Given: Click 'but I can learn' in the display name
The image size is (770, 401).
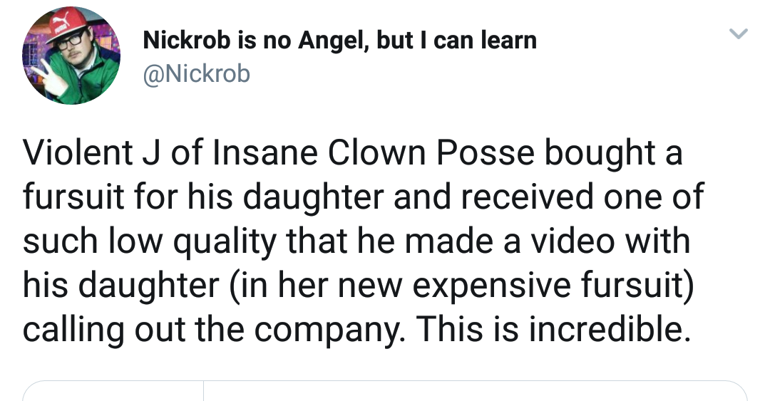Looking at the screenshot, I should (x=456, y=41).
